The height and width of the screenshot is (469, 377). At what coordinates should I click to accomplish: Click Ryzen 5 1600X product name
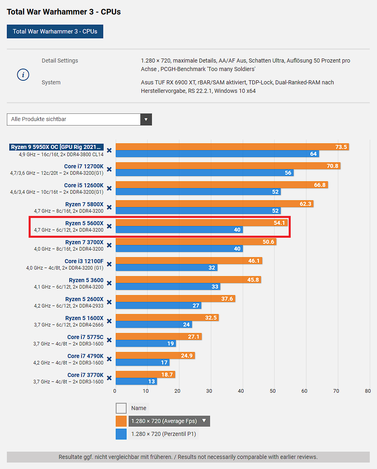click(84, 318)
